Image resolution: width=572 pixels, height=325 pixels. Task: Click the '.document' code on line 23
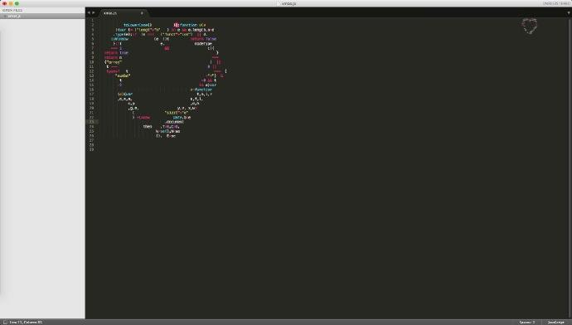point(174,122)
